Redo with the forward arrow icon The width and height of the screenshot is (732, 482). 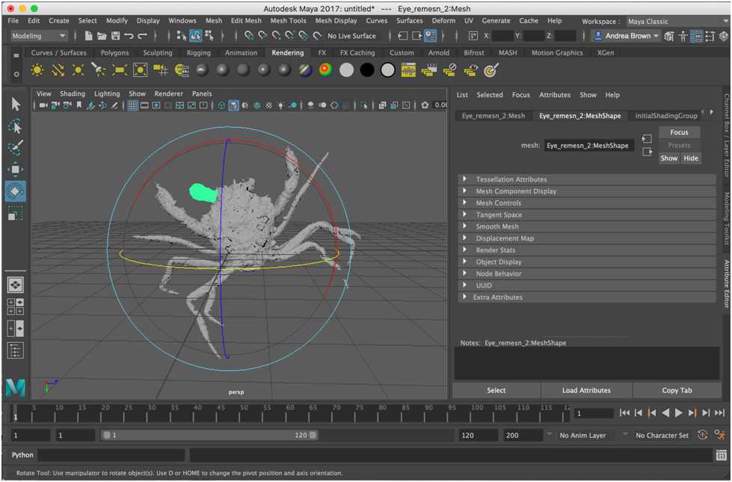pyautogui.click(x=142, y=36)
